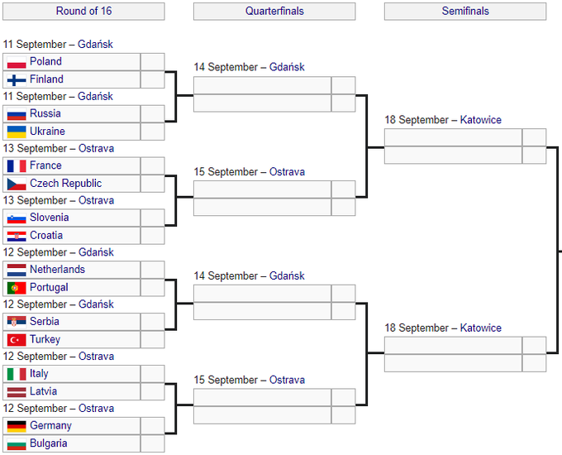Click the Portugal flag icon
Image resolution: width=562 pixels, height=455 pixels.
click(x=16, y=288)
